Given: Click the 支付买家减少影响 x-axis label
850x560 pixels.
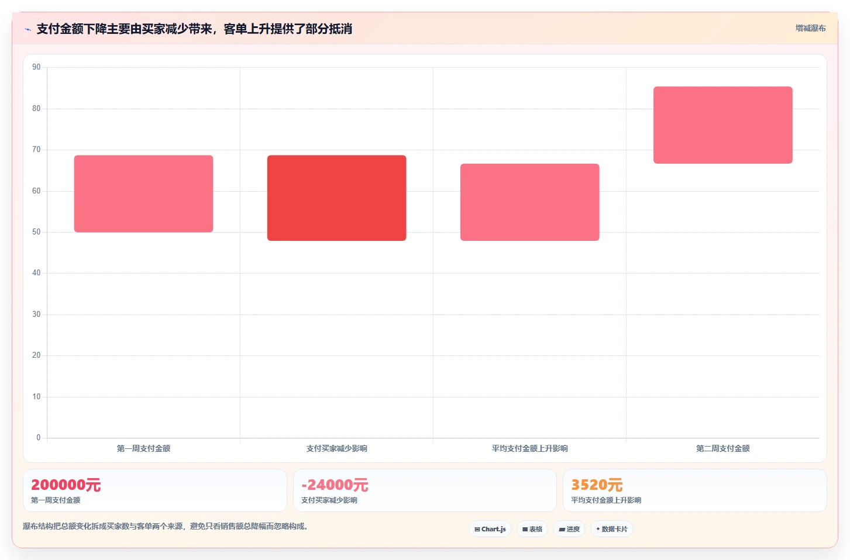Looking at the screenshot, I should pos(336,448).
